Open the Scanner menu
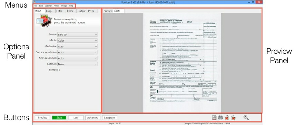 (48, 6)
